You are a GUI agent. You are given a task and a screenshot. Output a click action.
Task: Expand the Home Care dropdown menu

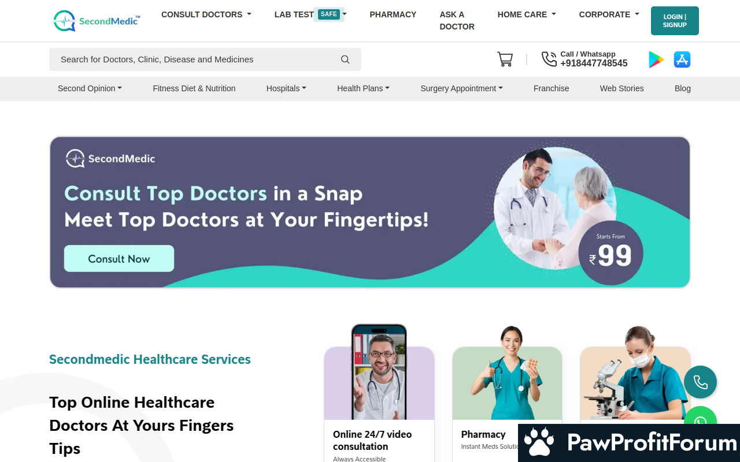coord(527,14)
